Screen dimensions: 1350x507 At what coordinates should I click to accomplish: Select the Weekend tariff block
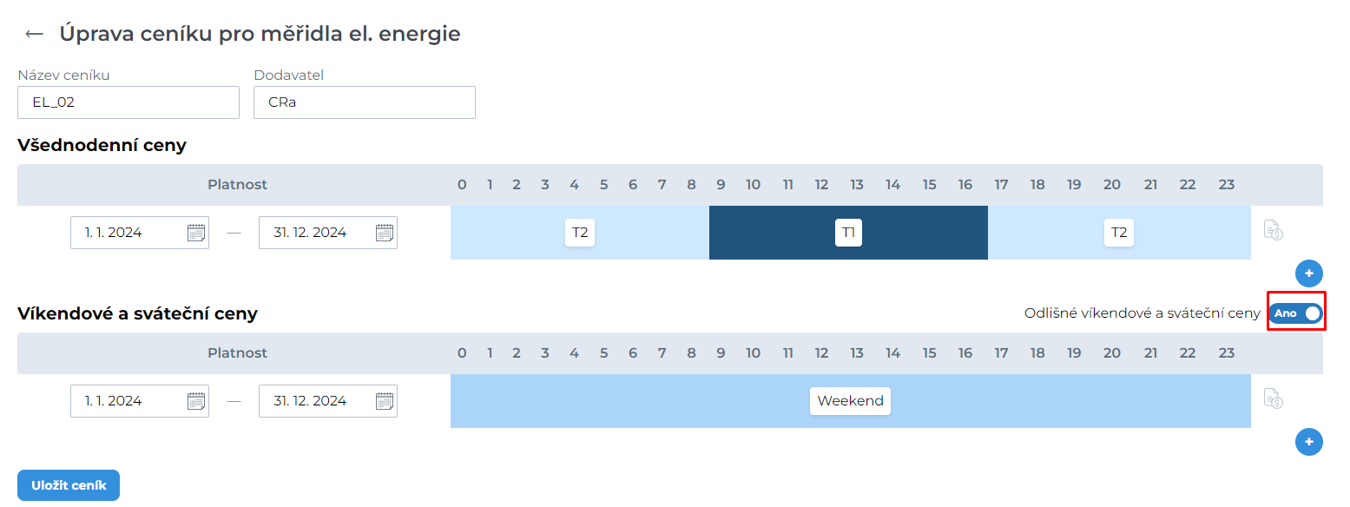click(x=850, y=401)
